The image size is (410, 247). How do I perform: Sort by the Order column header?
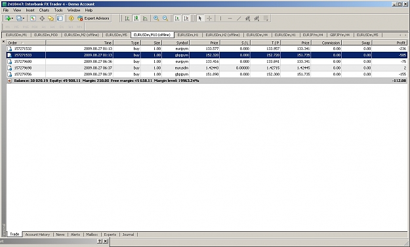pos(26,43)
